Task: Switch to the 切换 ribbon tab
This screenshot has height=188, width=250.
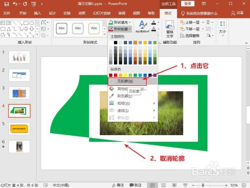Action: tap(67, 13)
